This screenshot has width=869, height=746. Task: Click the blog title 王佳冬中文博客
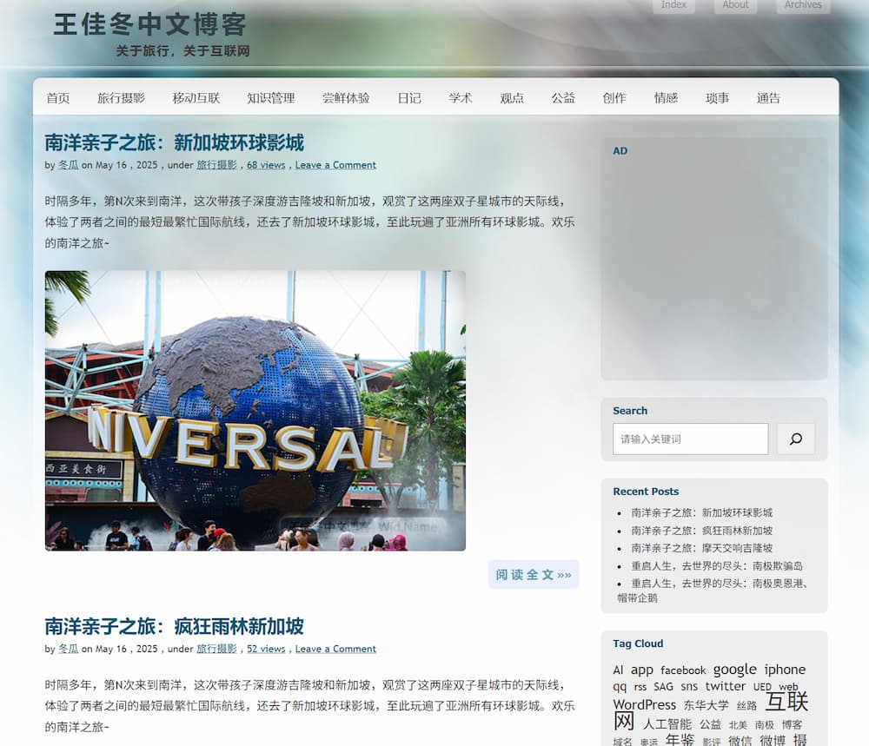[x=149, y=24]
